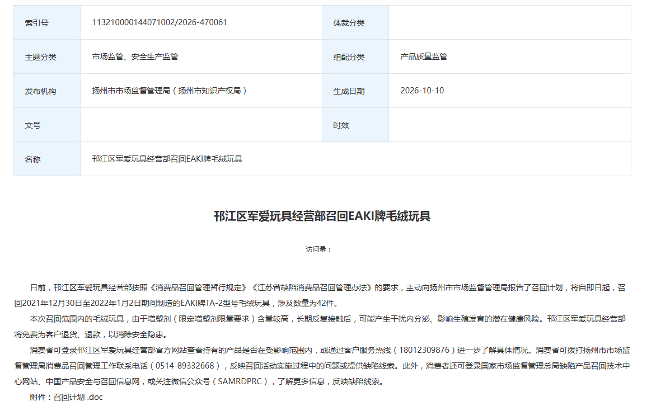This screenshot has width=656, height=420.
Task: Click the 生成日期 label cell
Action: tap(355, 91)
